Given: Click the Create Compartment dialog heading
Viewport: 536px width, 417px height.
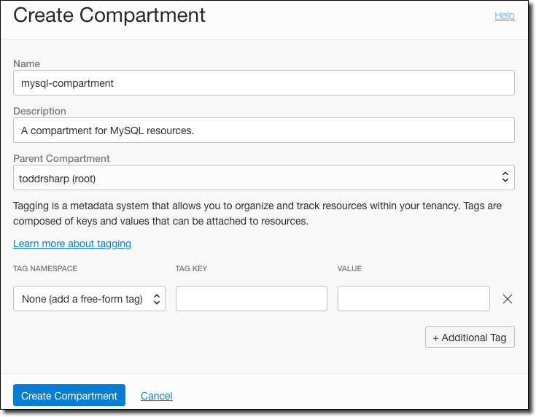Looking at the screenshot, I should [109, 15].
